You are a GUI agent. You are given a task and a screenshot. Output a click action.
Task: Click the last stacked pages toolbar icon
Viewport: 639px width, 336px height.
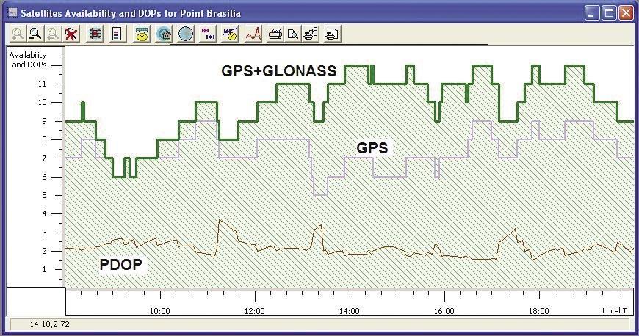(x=333, y=34)
